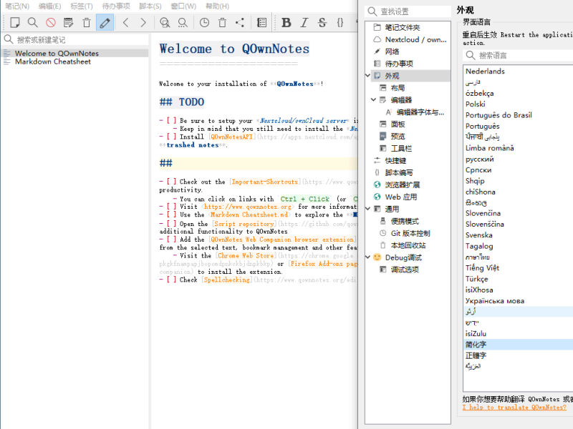Collapse the 通用 tree node arrow
The height and width of the screenshot is (429, 573).
pyautogui.click(x=368, y=209)
